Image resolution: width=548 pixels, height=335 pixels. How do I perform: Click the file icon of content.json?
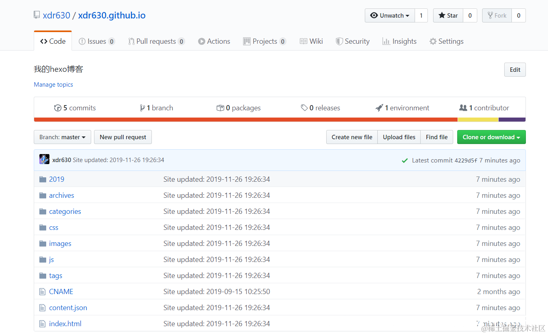point(43,308)
